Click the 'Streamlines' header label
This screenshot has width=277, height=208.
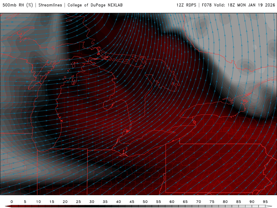[50, 5]
